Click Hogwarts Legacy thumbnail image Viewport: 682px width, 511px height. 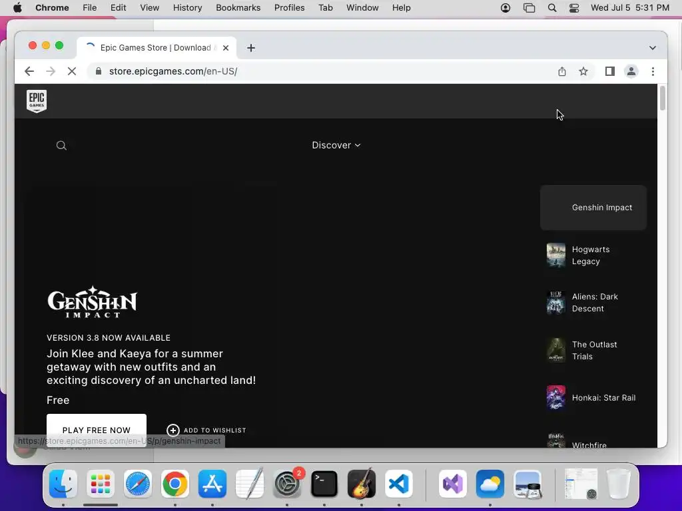[556, 255]
